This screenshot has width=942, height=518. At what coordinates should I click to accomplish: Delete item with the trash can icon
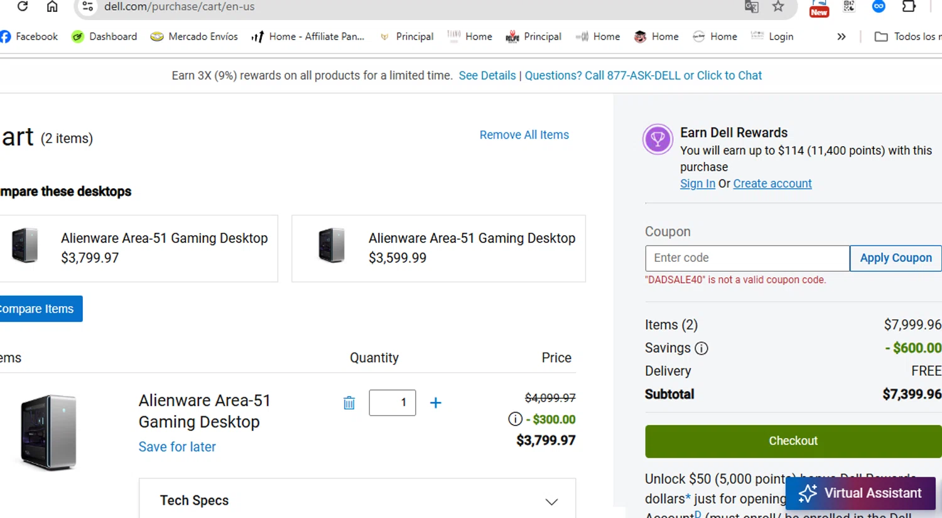point(349,403)
